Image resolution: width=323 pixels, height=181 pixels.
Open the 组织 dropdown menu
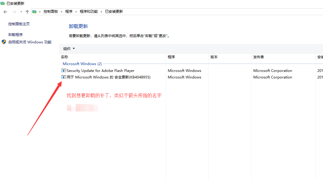coord(69,49)
